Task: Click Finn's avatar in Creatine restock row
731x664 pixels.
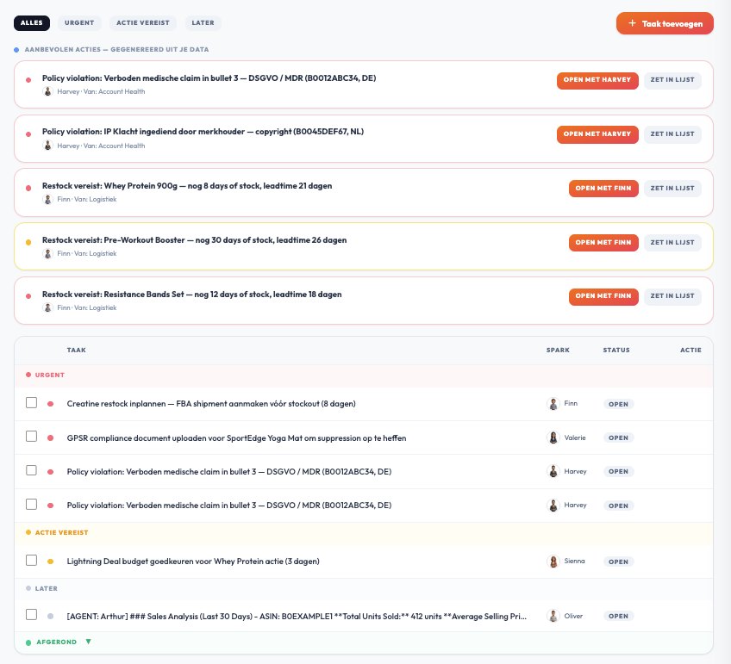Action: click(553, 403)
